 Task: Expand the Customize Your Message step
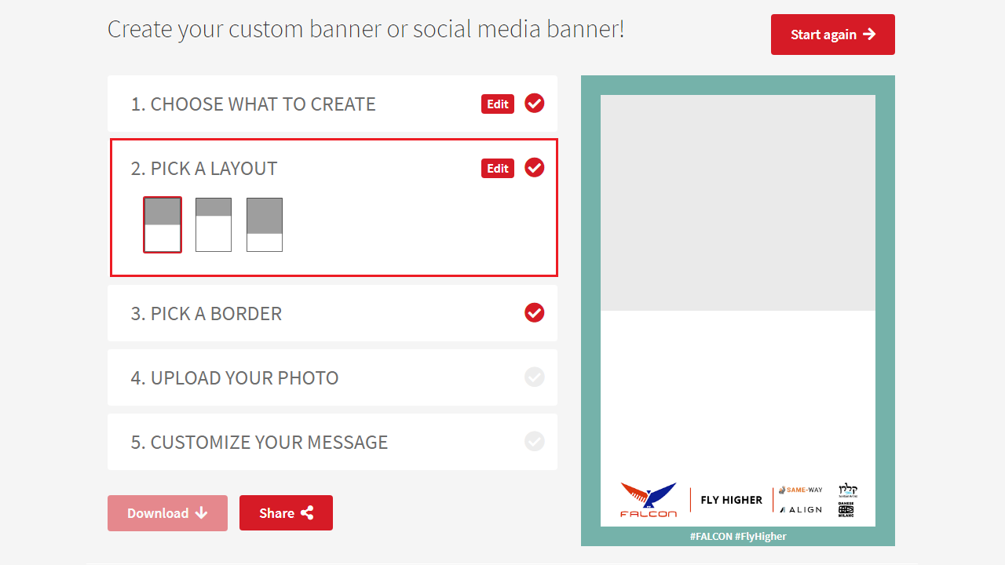click(259, 442)
